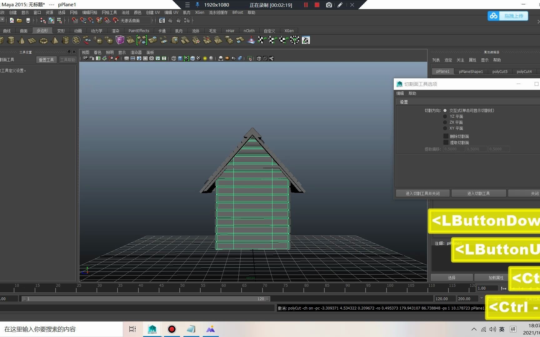Click the New Scene icon
This screenshot has width=540, height=337.
pyautogui.click(x=12, y=20)
